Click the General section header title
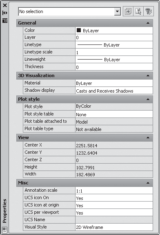 click(27, 23)
